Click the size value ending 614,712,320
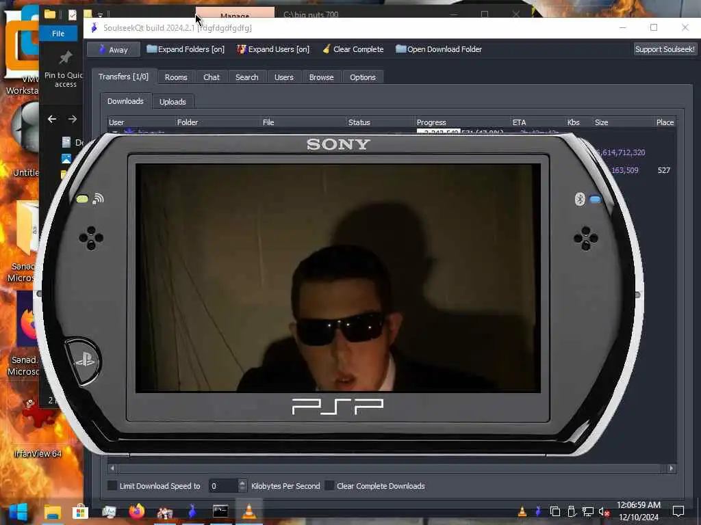The height and width of the screenshot is (525, 701). click(x=620, y=152)
